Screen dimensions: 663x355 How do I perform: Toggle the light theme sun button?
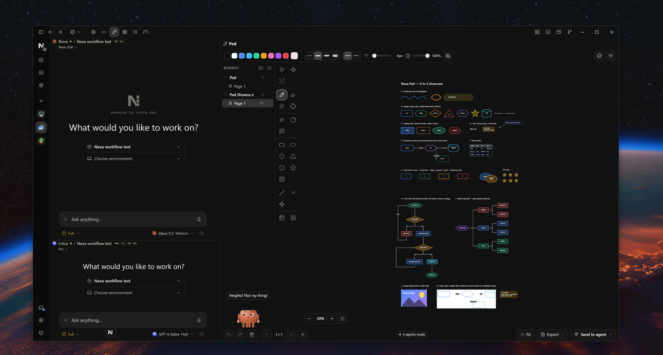[611, 56]
